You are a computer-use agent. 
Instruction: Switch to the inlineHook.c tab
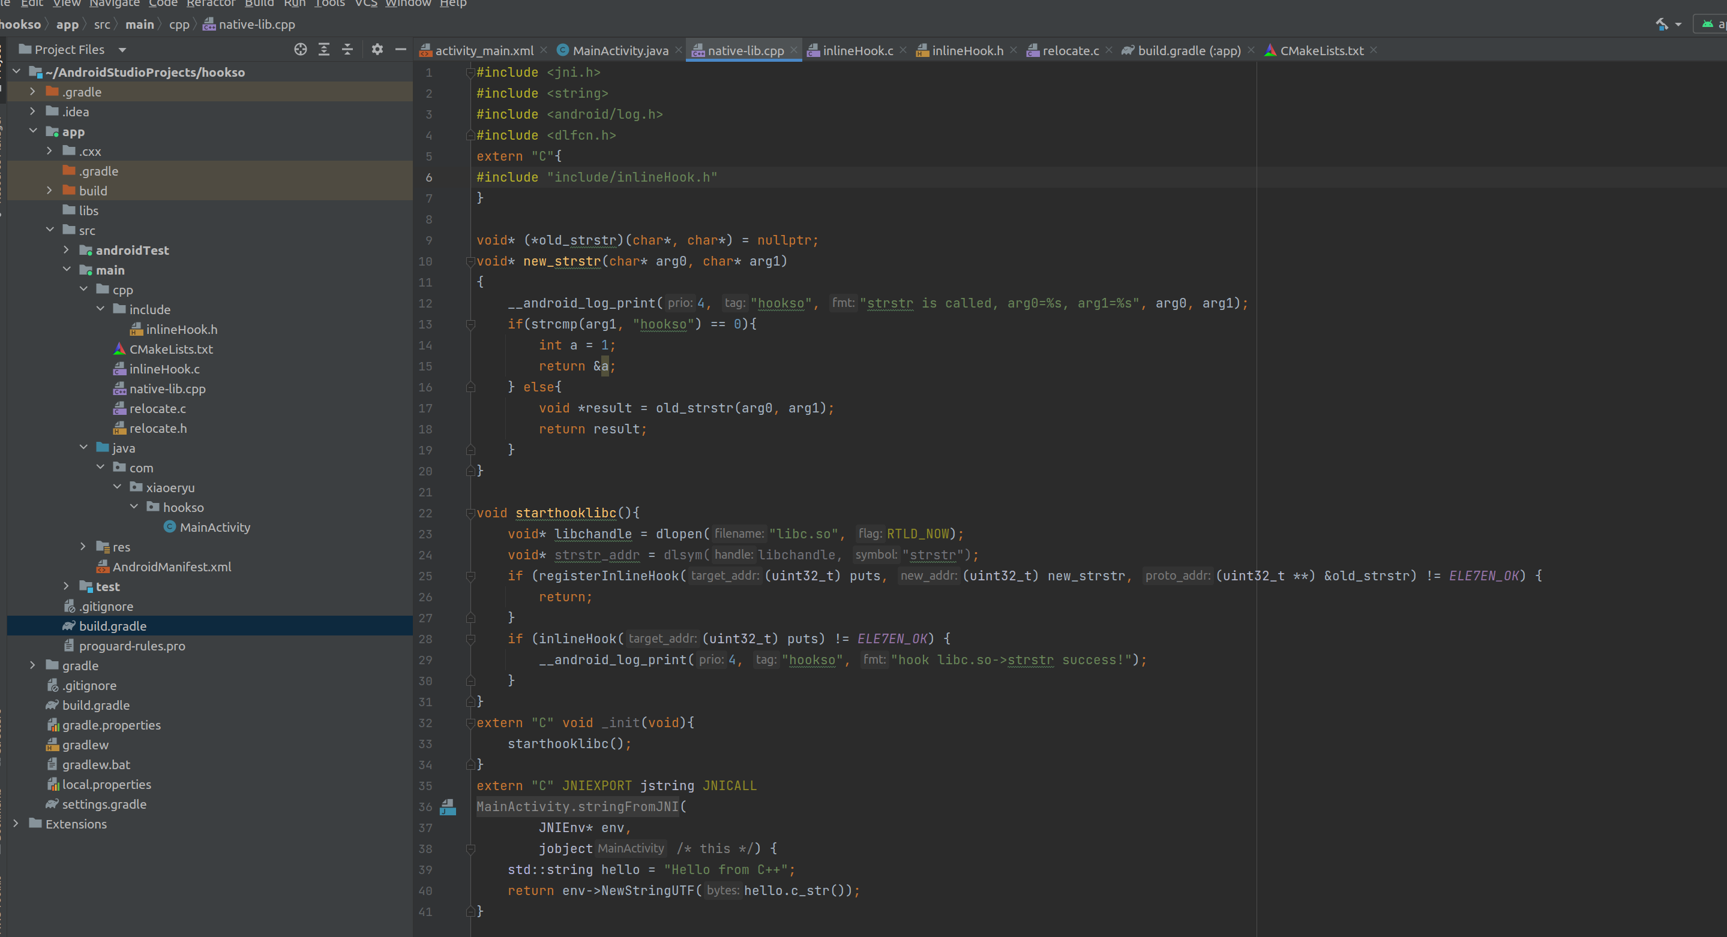click(857, 50)
